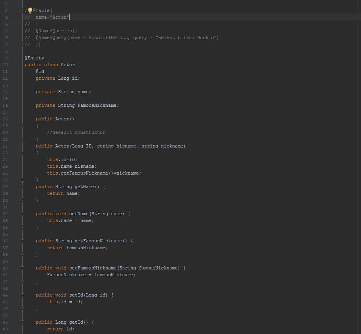Click 'this.id=ID;' statement
This screenshot has height=334, width=361.
click(x=62, y=159)
